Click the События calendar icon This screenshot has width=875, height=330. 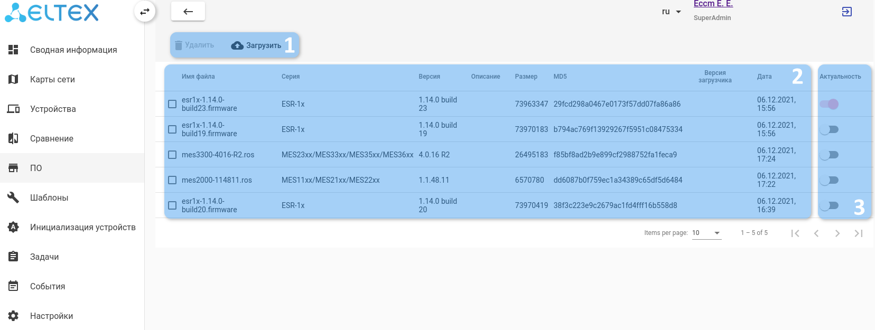[13, 286]
